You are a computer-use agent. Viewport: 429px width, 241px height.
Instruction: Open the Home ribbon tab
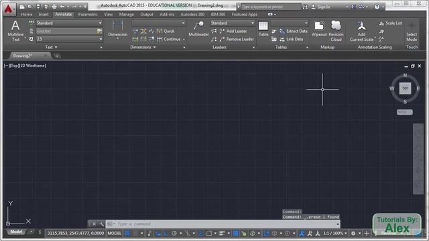point(27,14)
